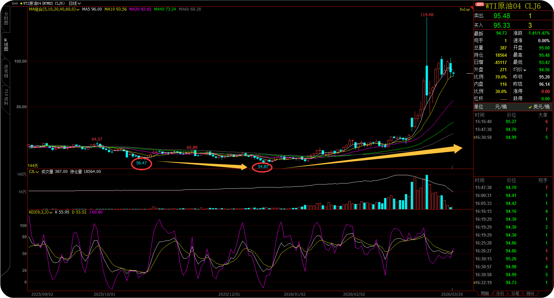
Task: Switch unit to 元/桶
Action: pyautogui.click(x=501, y=107)
